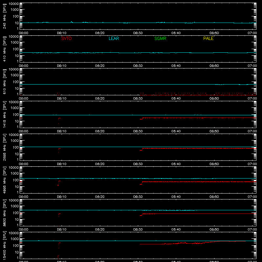The width and height of the screenshot is (262, 262).
Task: Click 06:20 time label under 610 MHz plot
Action: (x=100, y=99)
